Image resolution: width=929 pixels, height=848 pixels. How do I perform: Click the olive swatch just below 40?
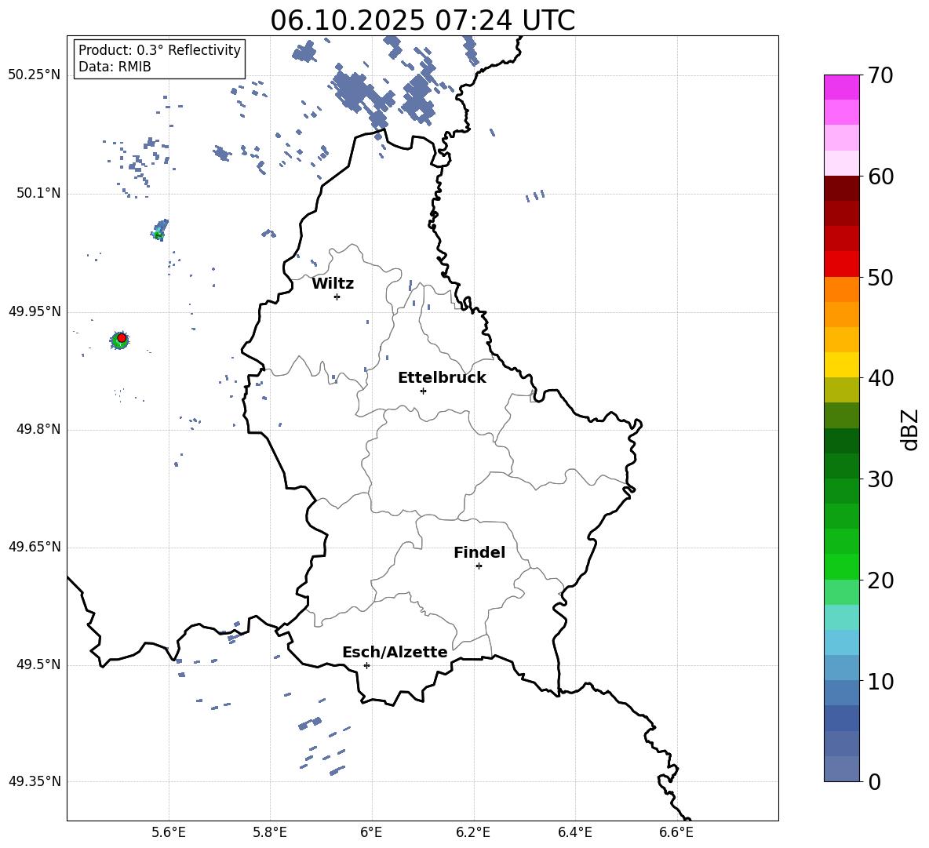point(841,390)
